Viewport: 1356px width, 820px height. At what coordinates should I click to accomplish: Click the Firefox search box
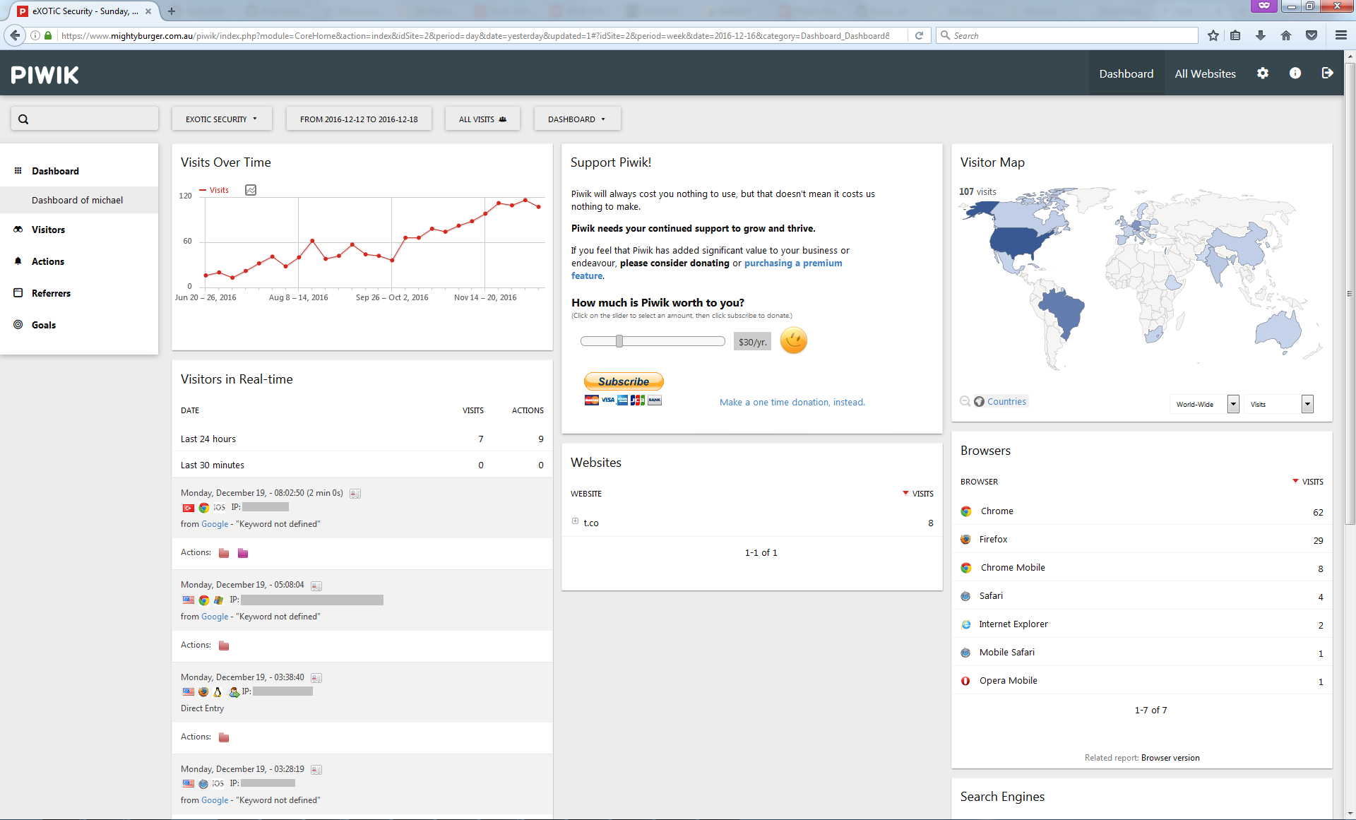(x=1068, y=35)
